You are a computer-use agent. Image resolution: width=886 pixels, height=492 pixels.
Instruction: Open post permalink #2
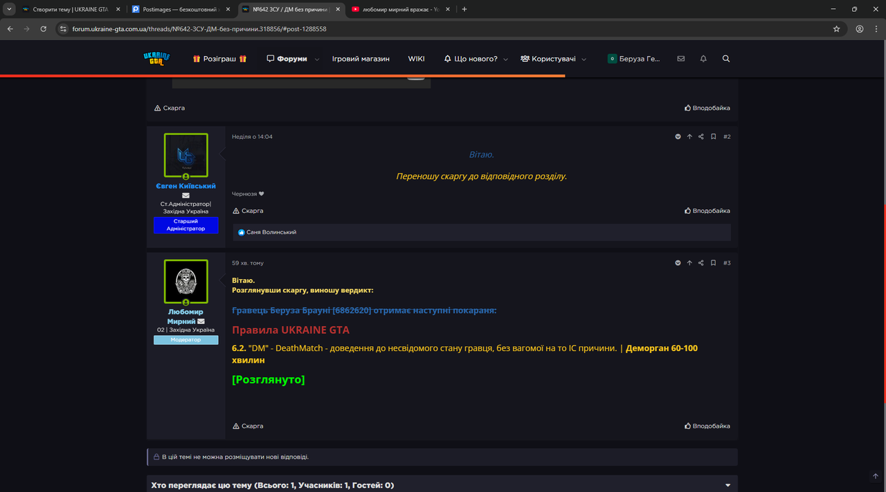727,137
